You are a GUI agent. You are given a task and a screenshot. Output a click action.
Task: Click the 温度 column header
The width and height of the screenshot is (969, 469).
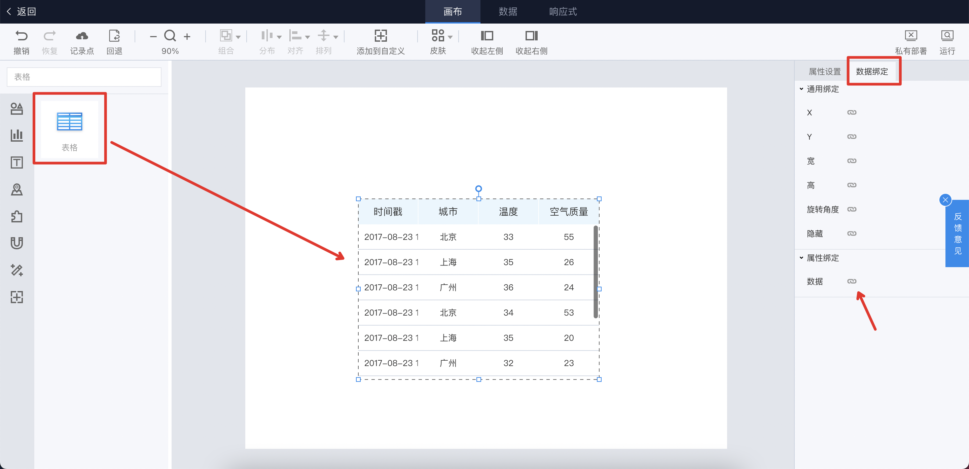point(508,212)
